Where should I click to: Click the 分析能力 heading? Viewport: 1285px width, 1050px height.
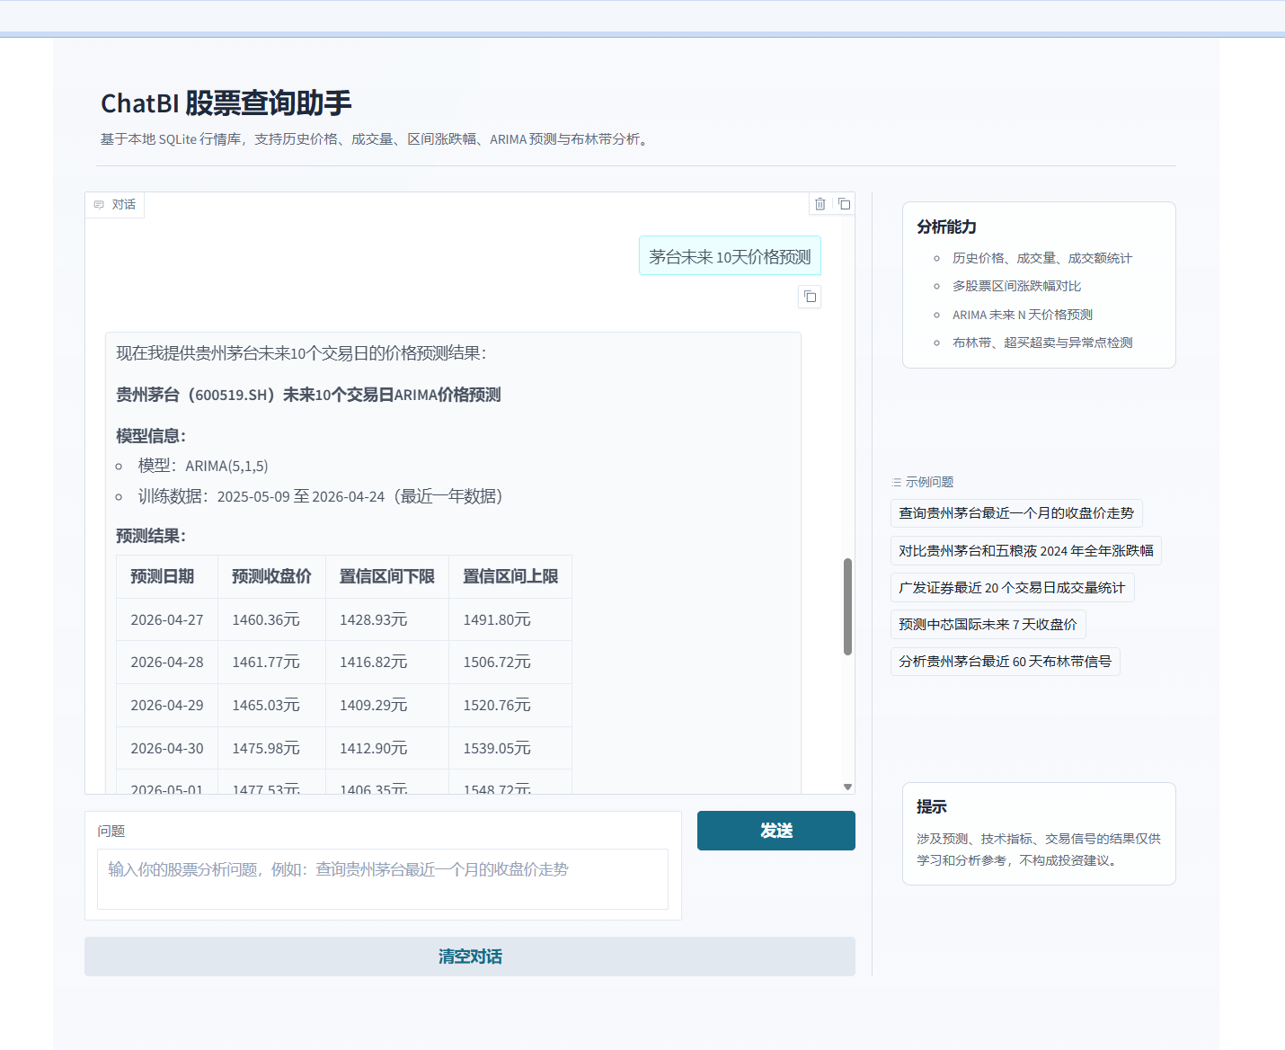(x=946, y=227)
